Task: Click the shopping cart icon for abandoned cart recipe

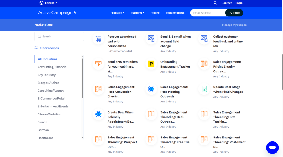Action: coord(98,38)
